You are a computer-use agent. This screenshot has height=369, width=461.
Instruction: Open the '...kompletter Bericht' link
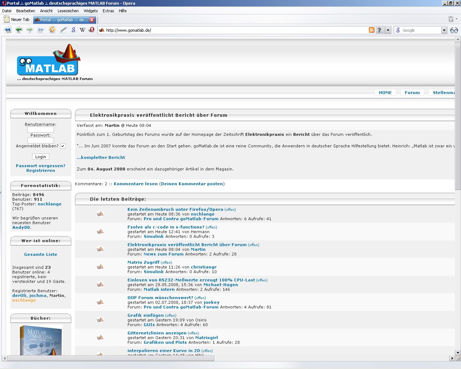pyautogui.click(x=101, y=157)
